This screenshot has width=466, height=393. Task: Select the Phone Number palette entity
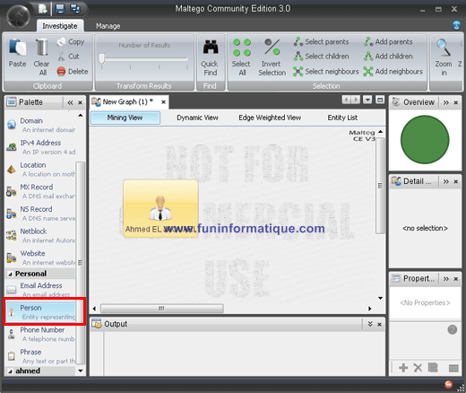pyautogui.click(x=40, y=334)
